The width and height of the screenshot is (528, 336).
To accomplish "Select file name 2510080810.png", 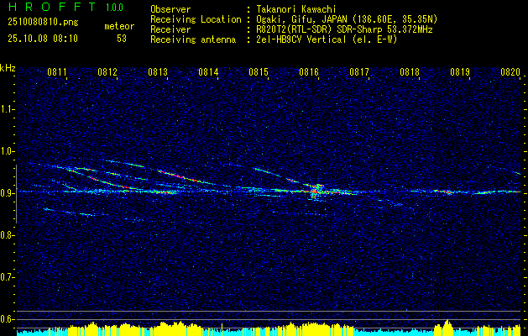I will (x=43, y=23).
